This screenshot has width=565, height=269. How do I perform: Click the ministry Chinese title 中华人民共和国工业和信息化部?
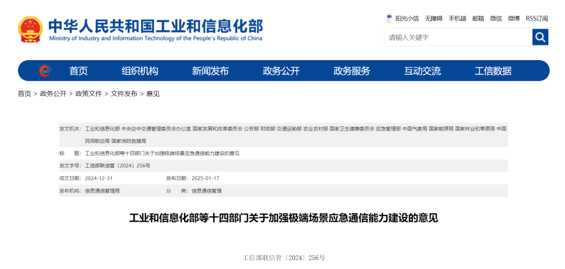pyautogui.click(x=156, y=26)
